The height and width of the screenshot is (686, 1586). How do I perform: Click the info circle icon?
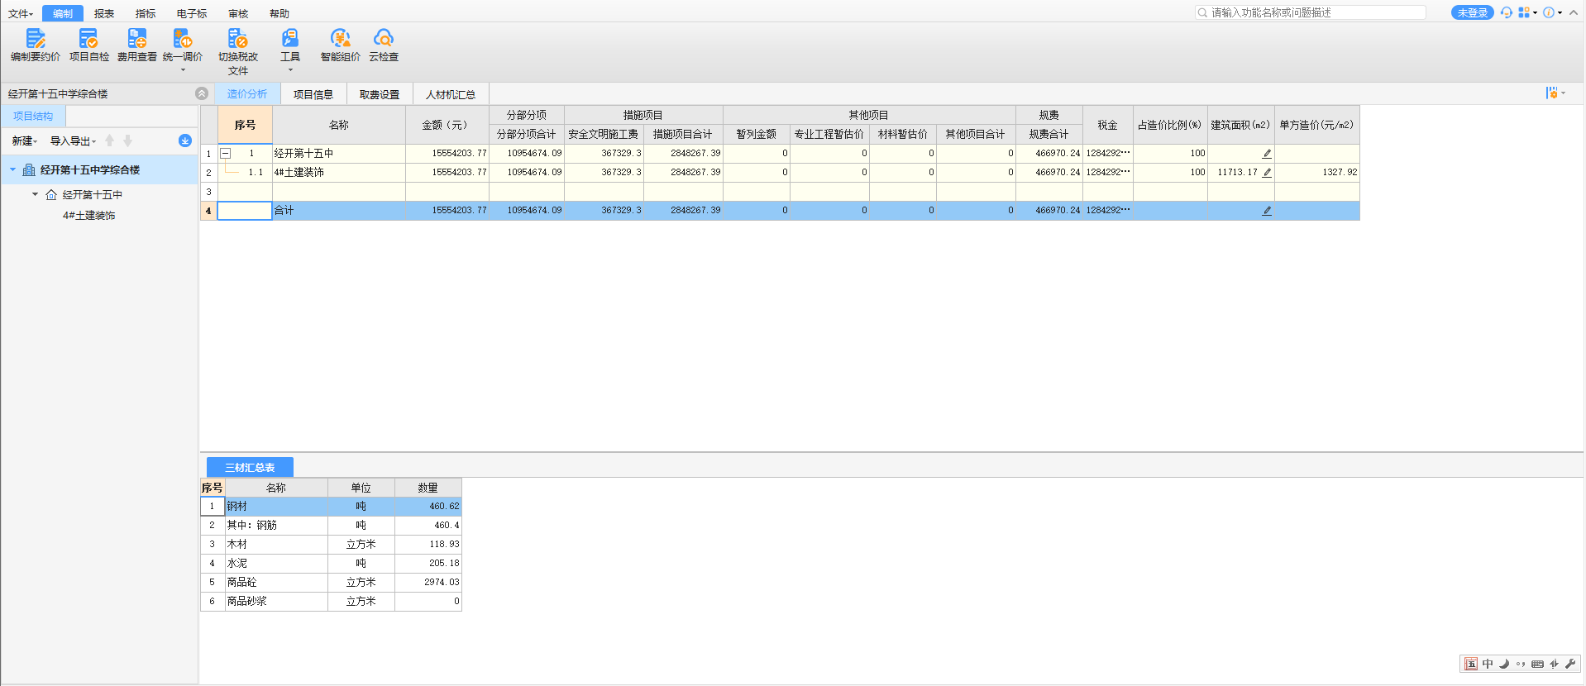(x=1549, y=12)
